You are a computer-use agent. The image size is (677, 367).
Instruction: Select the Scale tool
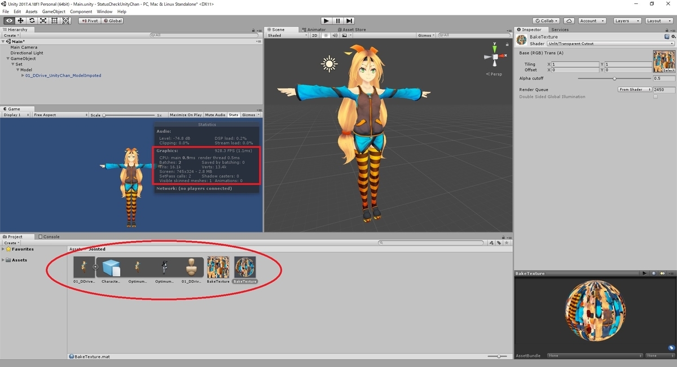(43, 21)
